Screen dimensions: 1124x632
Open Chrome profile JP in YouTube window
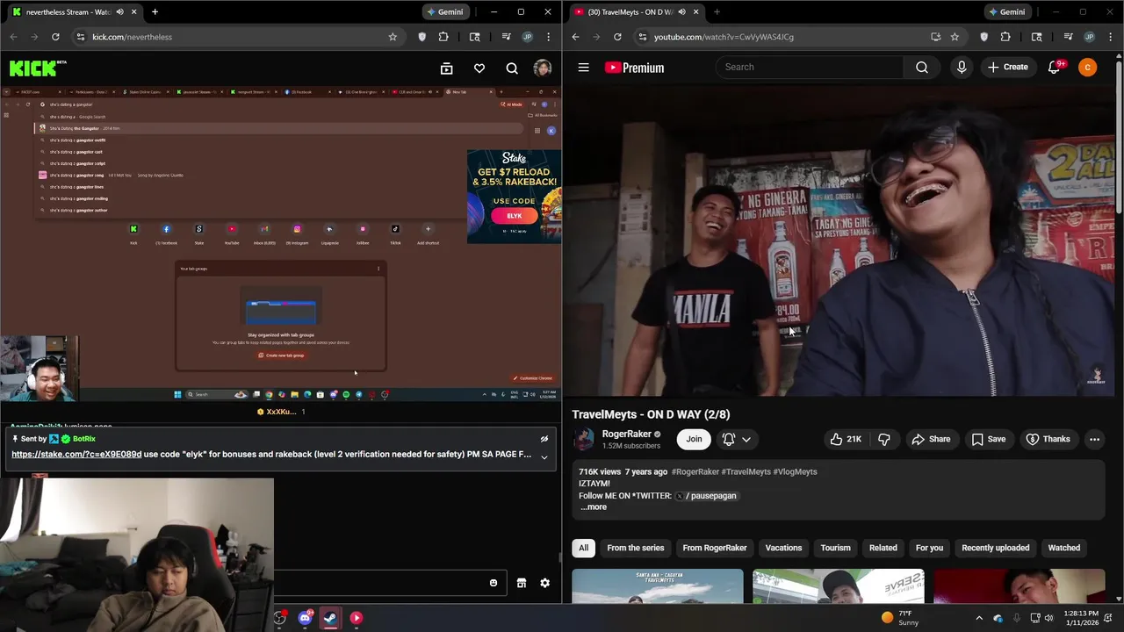(x=1090, y=37)
